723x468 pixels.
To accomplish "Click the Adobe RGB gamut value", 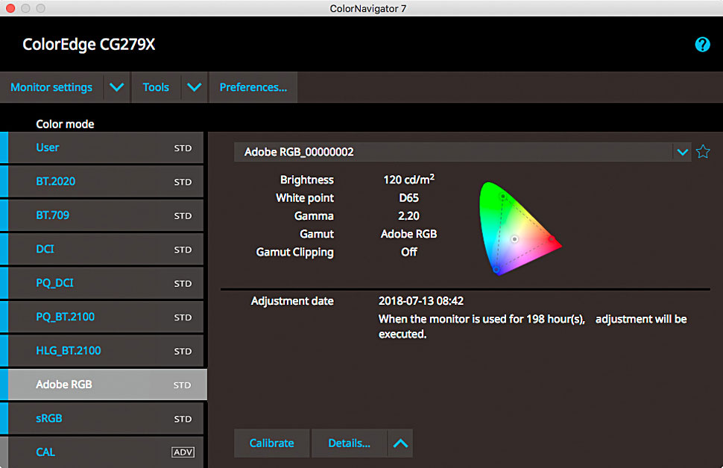I will click(409, 234).
